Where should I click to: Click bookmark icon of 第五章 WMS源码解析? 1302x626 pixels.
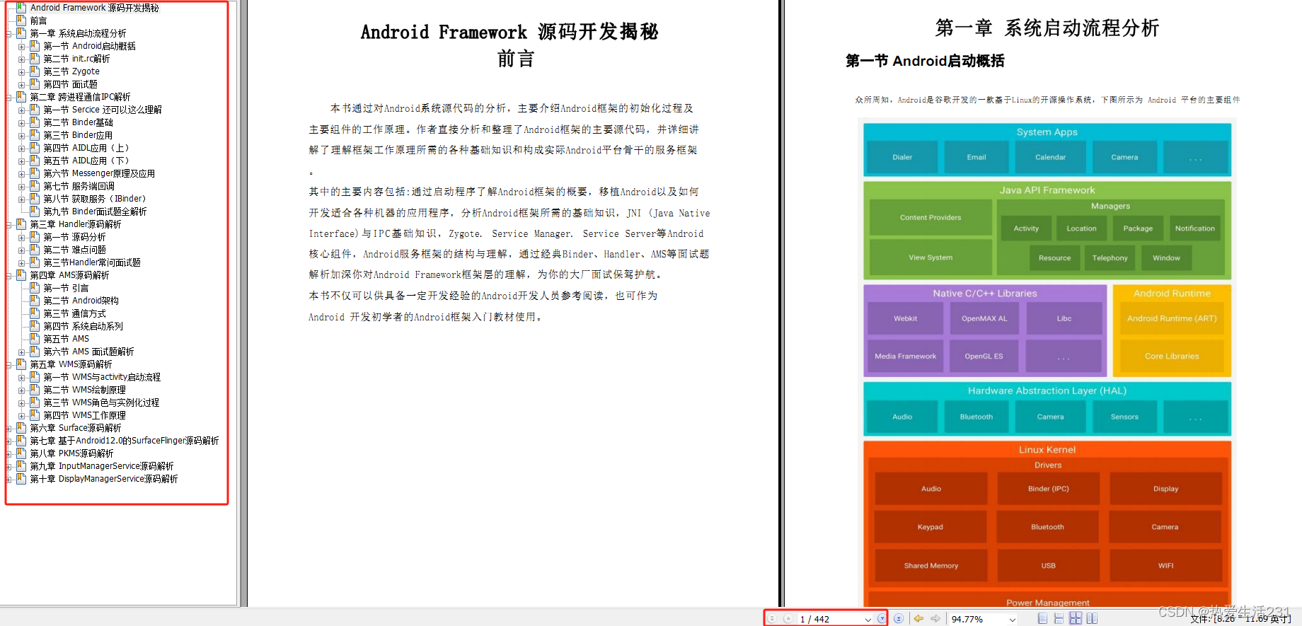pos(21,364)
